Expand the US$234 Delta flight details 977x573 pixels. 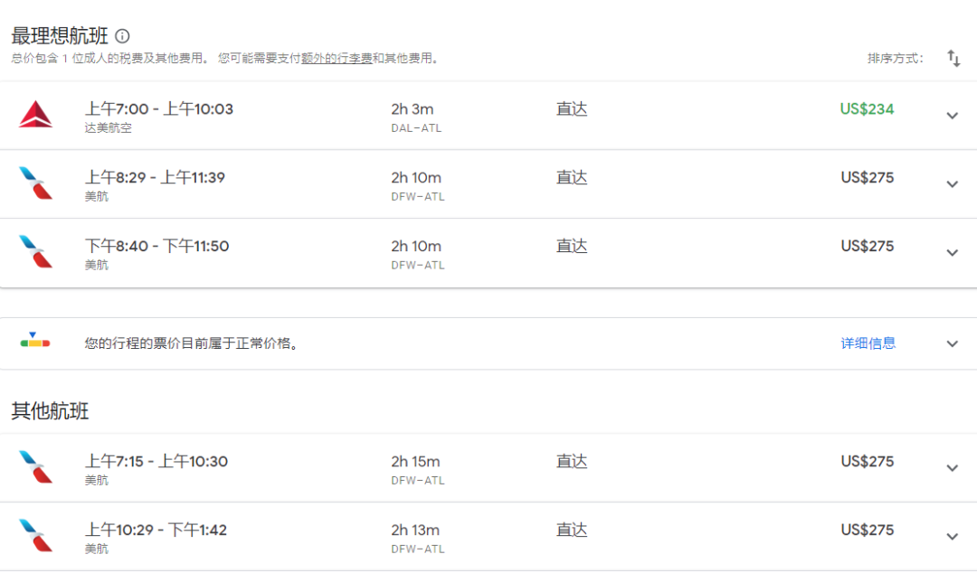pos(952,116)
